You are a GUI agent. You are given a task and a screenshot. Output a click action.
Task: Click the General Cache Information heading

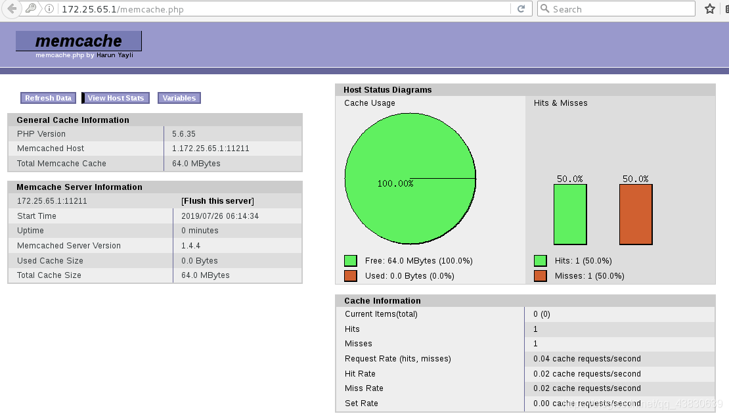(73, 120)
